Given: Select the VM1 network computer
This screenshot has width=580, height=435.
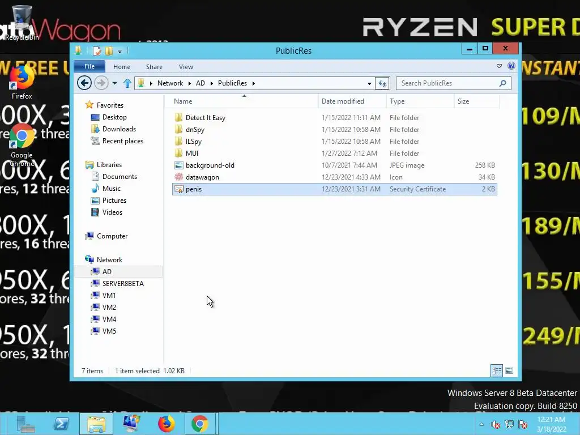Looking at the screenshot, I should pyautogui.click(x=109, y=296).
